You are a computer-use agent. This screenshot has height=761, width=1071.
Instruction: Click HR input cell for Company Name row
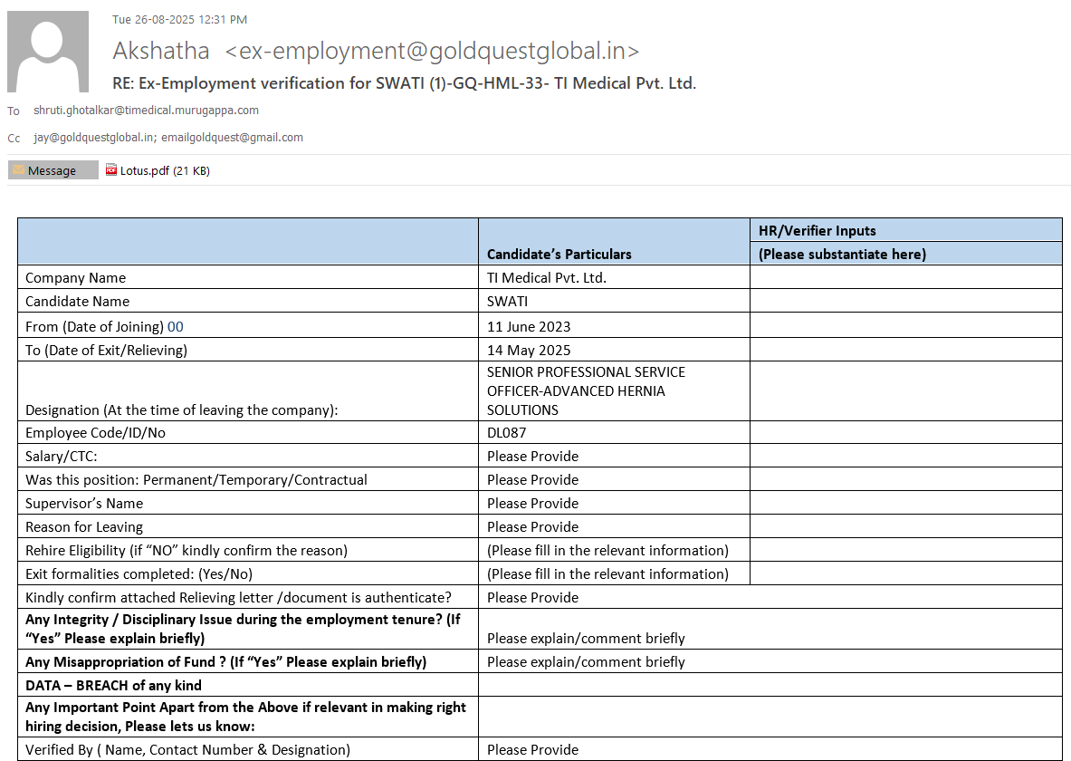(x=905, y=277)
